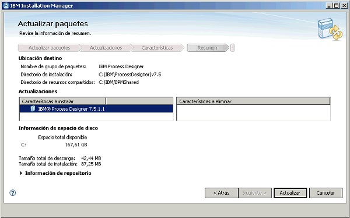Click the package icon beside Process Designer 7.5.1.1
Screen dimensions: 350x218
[33, 108]
